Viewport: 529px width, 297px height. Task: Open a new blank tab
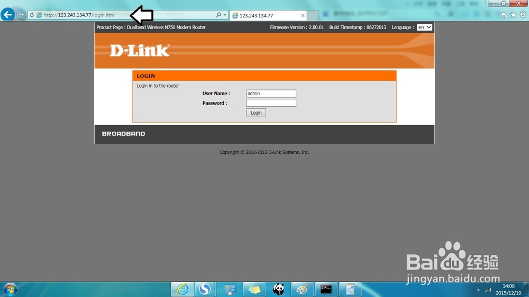(x=313, y=15)
